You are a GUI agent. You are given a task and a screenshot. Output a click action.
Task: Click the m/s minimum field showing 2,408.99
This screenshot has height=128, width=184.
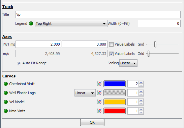(38, 54)
